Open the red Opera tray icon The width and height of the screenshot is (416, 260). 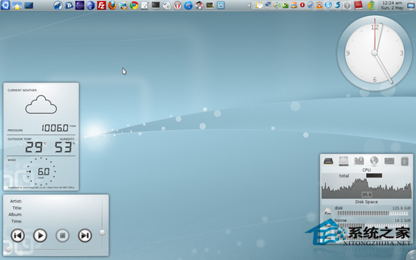coord(302,5)
